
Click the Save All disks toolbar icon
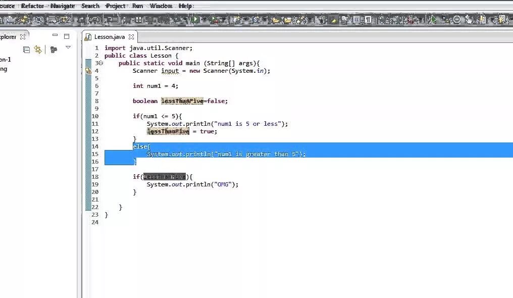coord(11,20)
